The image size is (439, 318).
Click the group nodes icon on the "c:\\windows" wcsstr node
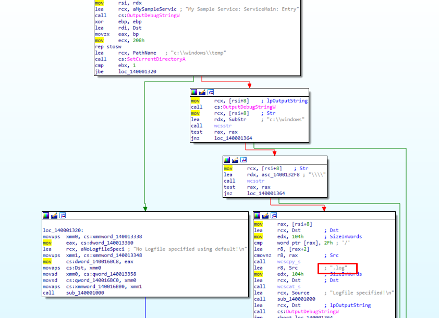point(210,92)
